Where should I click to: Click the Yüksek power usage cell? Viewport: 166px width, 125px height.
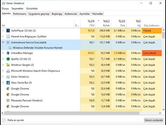pyautogui.click(x=152, y=31)
